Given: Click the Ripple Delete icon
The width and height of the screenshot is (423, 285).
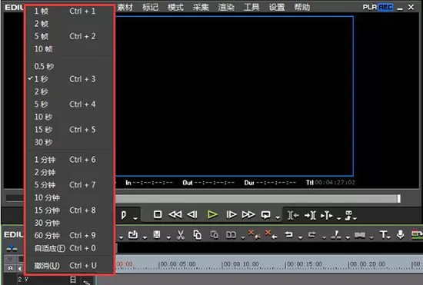Looking at the screenshot, I should coord(254,234).
